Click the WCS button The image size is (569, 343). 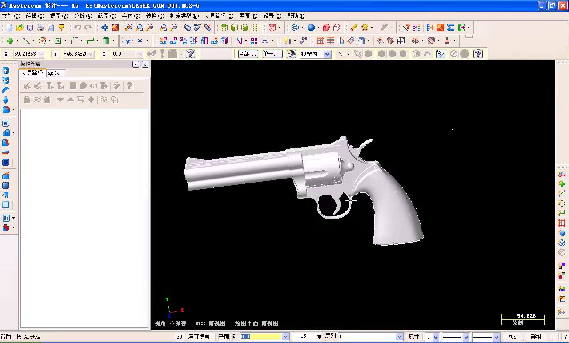point(513,337)
